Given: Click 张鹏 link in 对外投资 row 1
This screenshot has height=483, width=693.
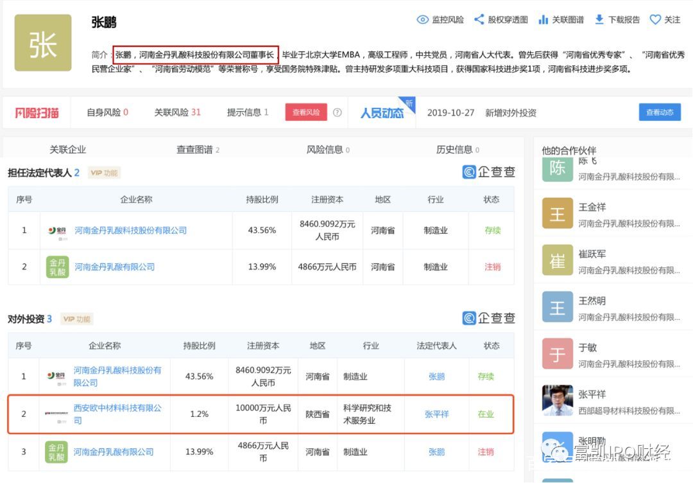Looking at the screenshot, I should (437, 376).
